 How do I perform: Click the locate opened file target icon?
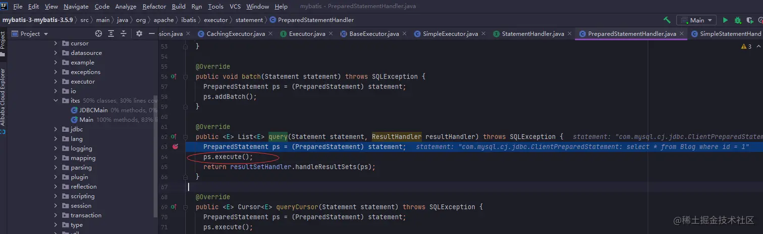click(99, 34)
